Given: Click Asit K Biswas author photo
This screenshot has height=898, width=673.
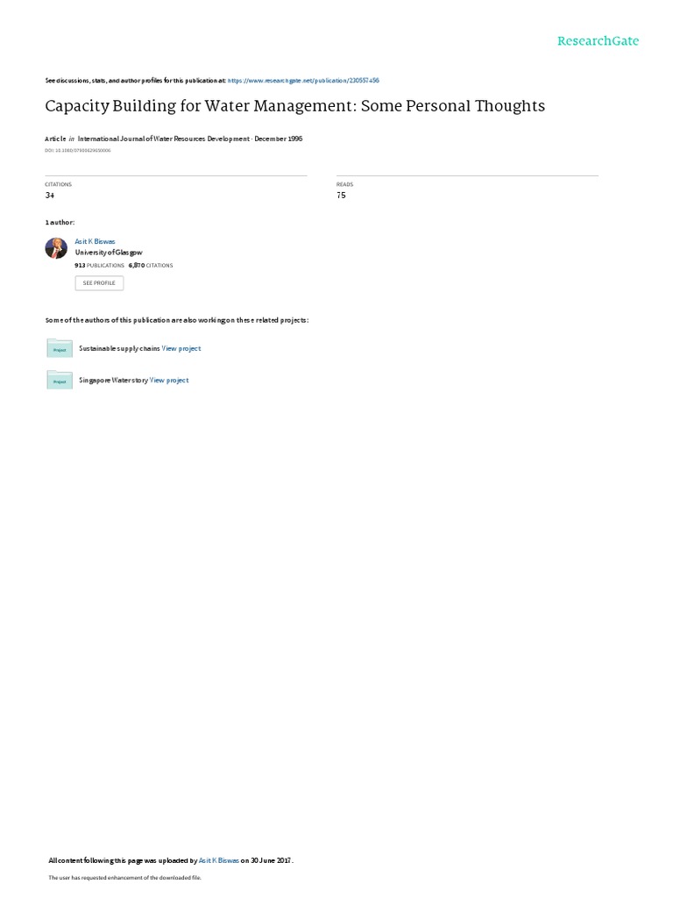Looking at the screenshot, I should coord(56,248).
